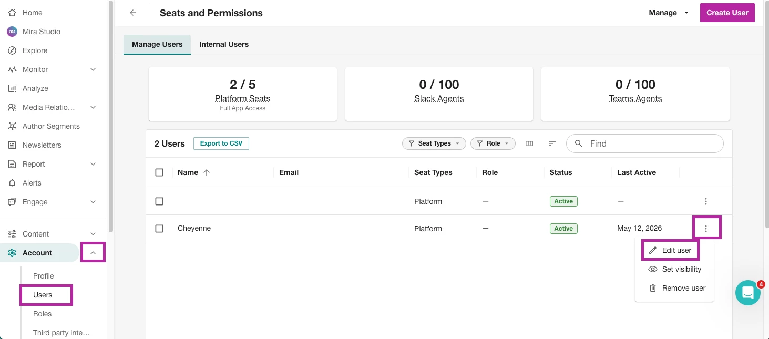Focus the Find search field
The image size is (769, 339).
click(x=645, y=143)
